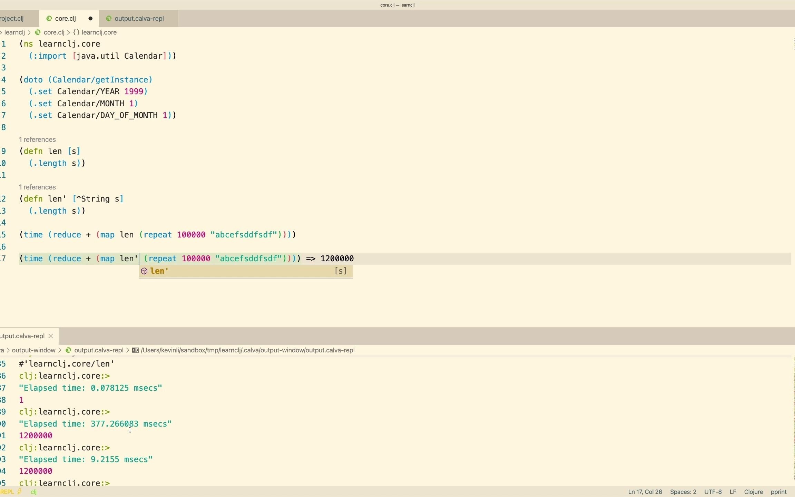Click 'Calendar/MONTH 1' on the line 6 .set call
The width and height of the screenshot is (795, 497).
pyautogui.click(x=96, y=104)
